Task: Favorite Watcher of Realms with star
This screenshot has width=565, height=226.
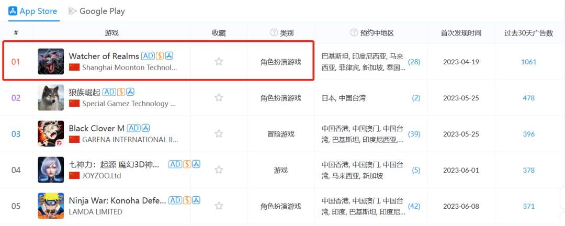Action: [218, 61]
